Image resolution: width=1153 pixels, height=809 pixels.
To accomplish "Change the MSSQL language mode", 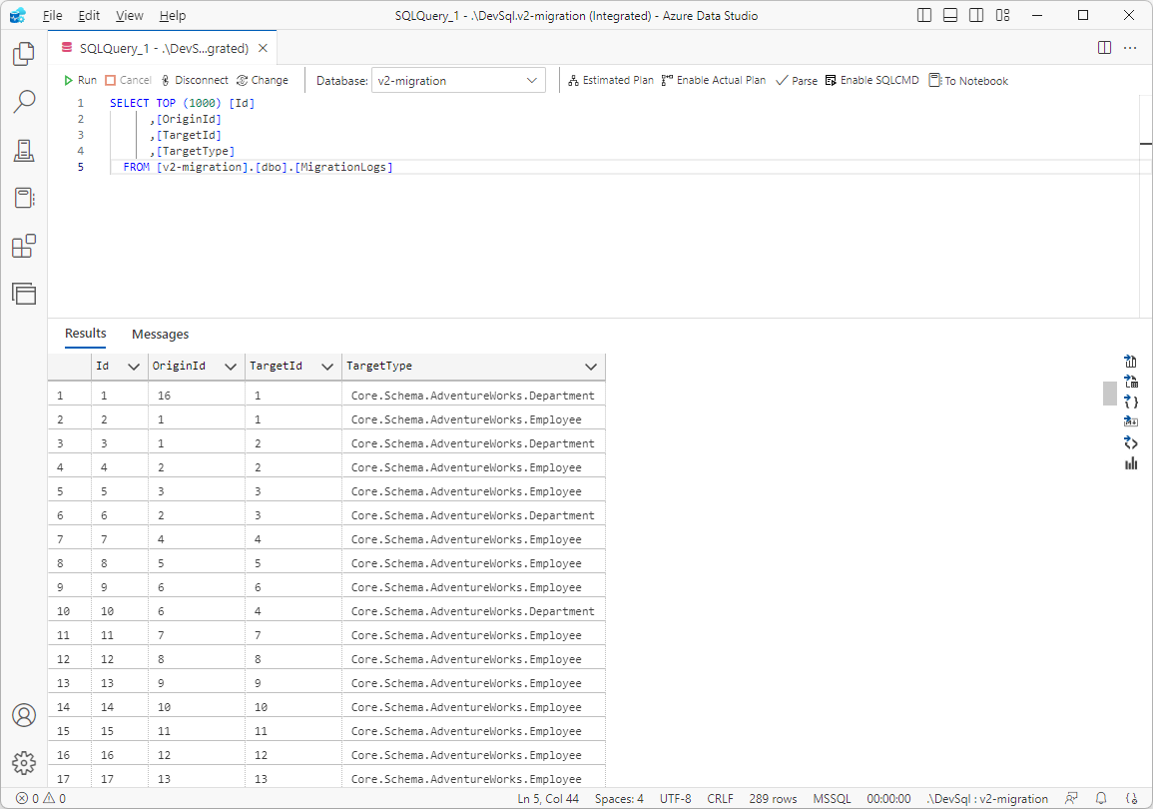I will coord(832,799).
